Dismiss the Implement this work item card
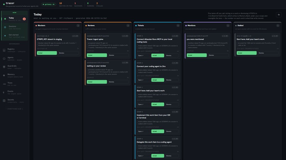 [172, 131]
